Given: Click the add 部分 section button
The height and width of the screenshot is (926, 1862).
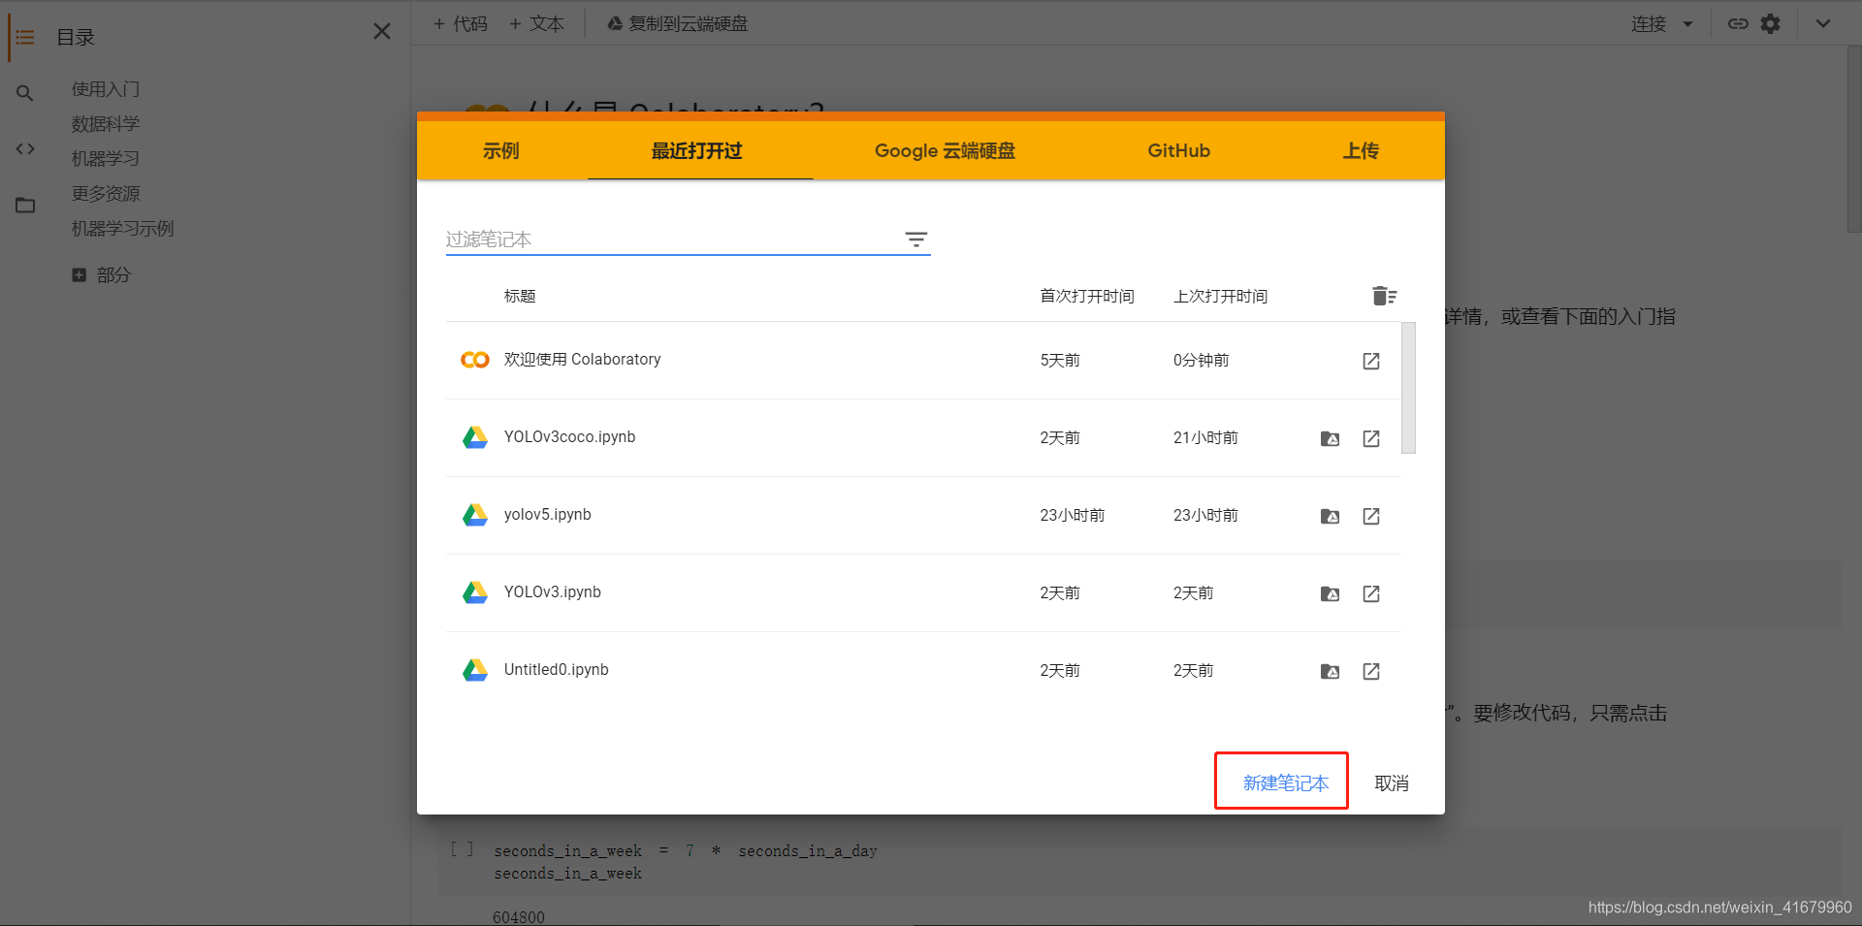Looking at the screenshot, I should tap(102, 275).
